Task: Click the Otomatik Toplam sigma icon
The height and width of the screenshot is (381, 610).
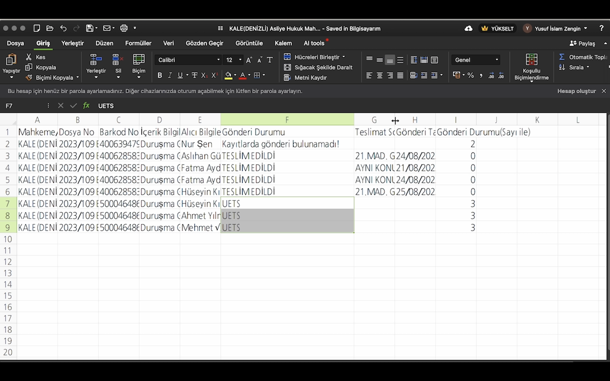Action: (x=562, y=57)
